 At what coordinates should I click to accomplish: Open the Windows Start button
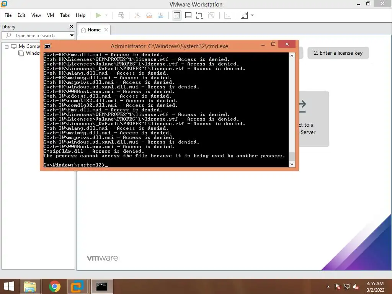(9, 286)
